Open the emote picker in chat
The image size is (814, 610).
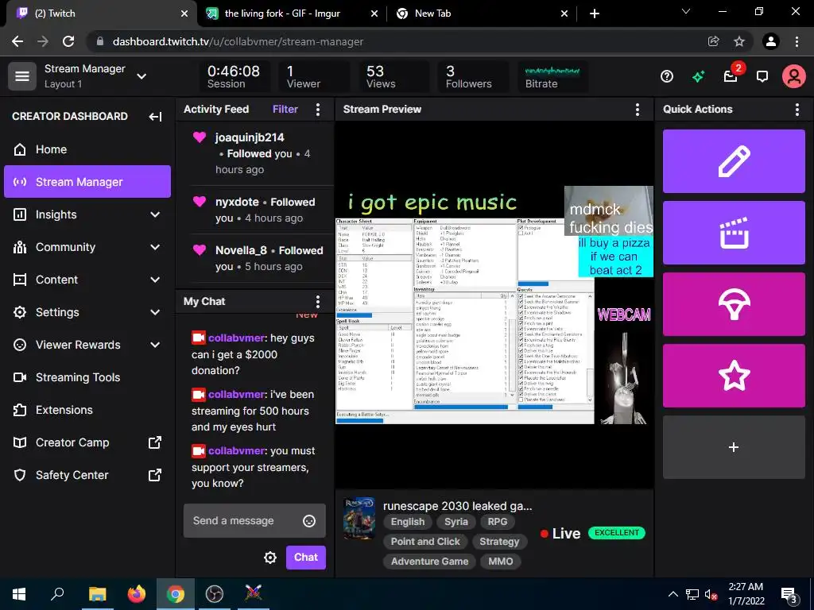[x=309, y=521]
